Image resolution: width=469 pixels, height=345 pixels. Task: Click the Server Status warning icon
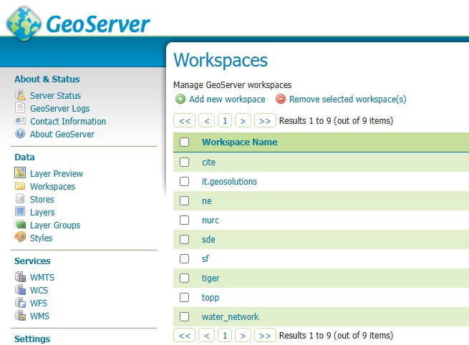pos(20,95)
